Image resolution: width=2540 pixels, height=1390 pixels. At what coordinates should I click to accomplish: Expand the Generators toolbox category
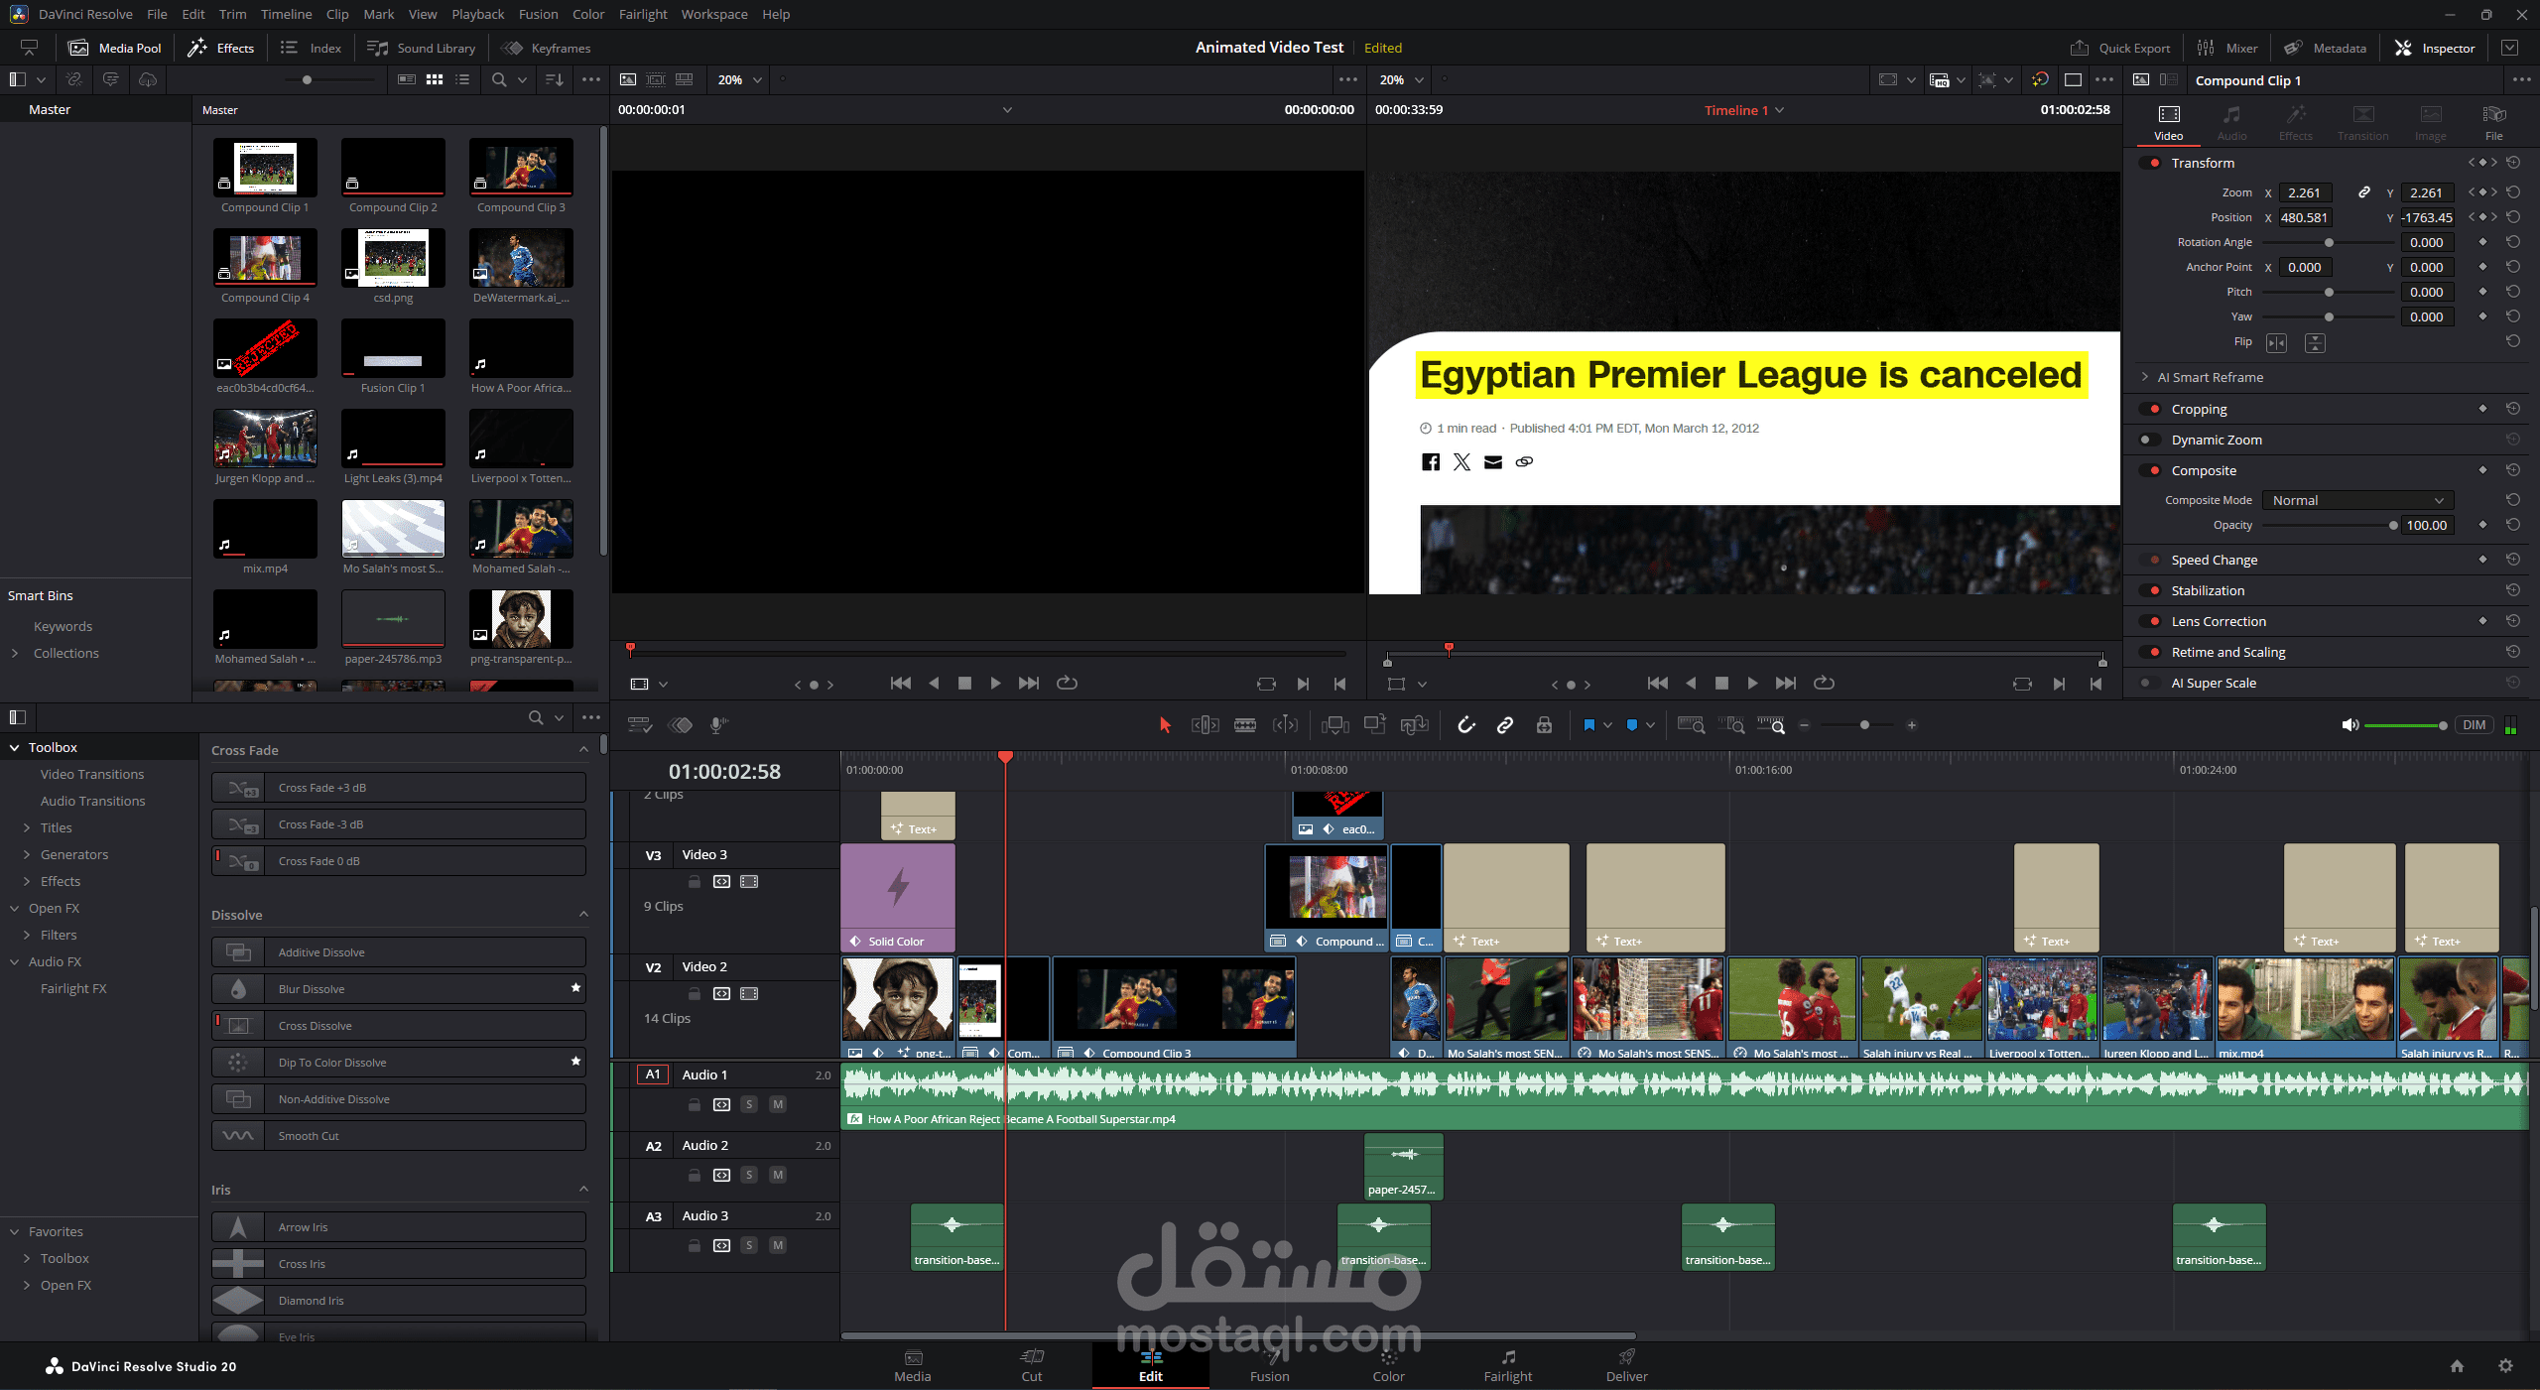[27, 854]
